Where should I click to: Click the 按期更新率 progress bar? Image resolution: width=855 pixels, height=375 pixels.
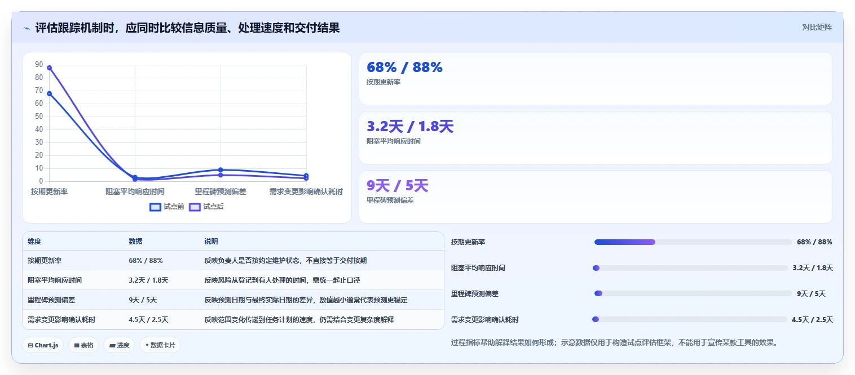693,242
